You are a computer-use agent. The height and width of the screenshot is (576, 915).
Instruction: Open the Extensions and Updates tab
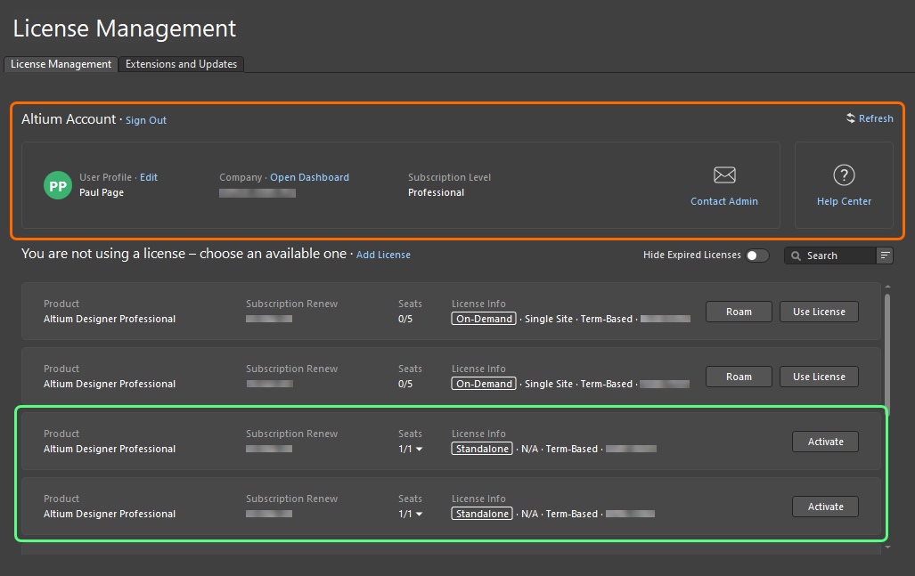(181, 64)
